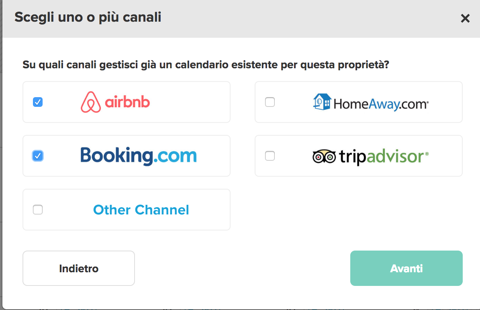The width and height of the screenshot is (480, 310).
Task: Uncheck the Airbnb checkbox
Action: point(38,102)
